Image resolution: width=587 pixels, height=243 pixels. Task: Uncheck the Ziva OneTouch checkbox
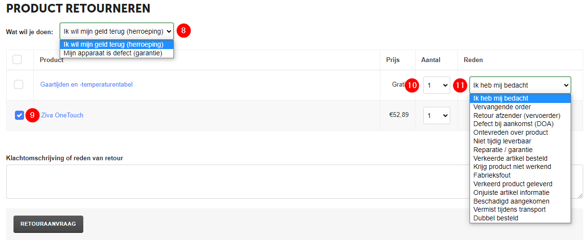pos(19,115)
